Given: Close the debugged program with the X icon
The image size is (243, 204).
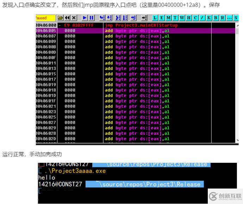Looking at the screenshot, I should pos(74,18).
